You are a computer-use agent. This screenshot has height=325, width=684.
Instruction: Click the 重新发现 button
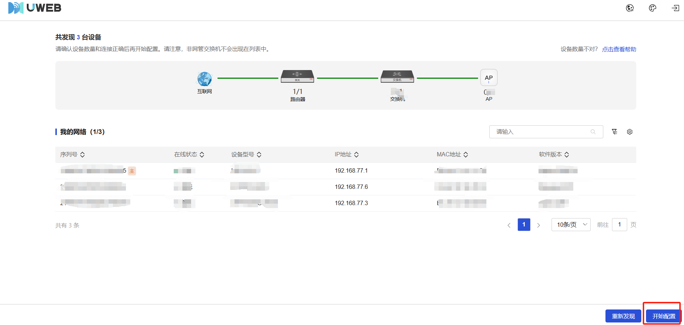tap(623, 316)
